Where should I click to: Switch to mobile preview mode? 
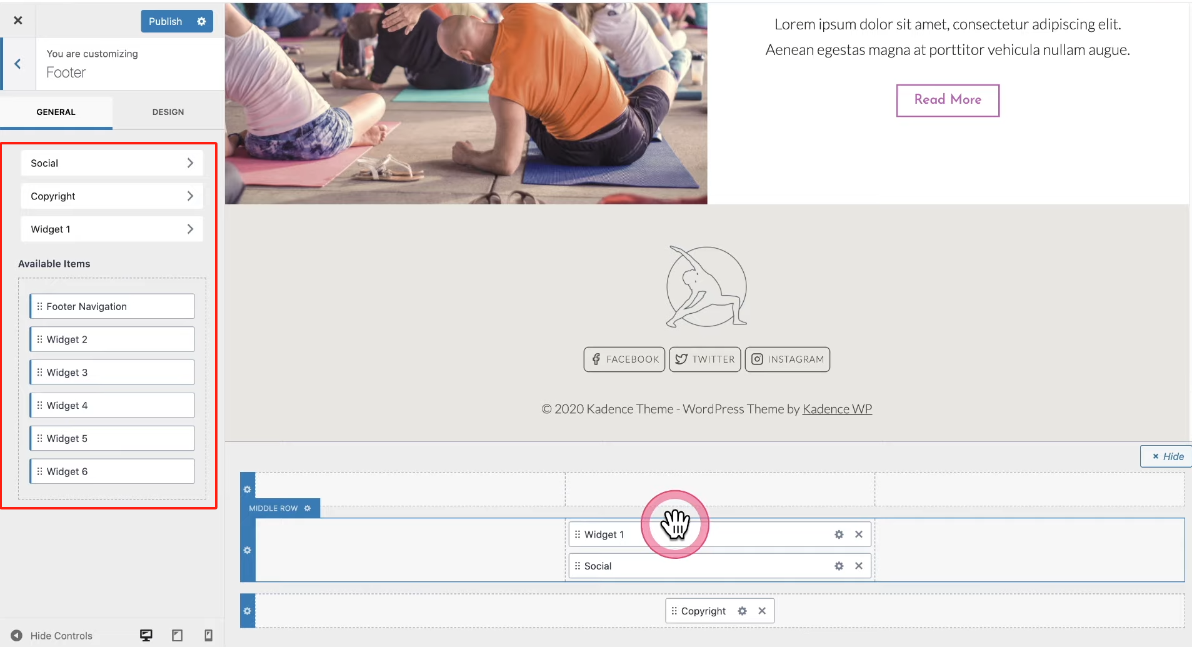click(x=209, y=635)
